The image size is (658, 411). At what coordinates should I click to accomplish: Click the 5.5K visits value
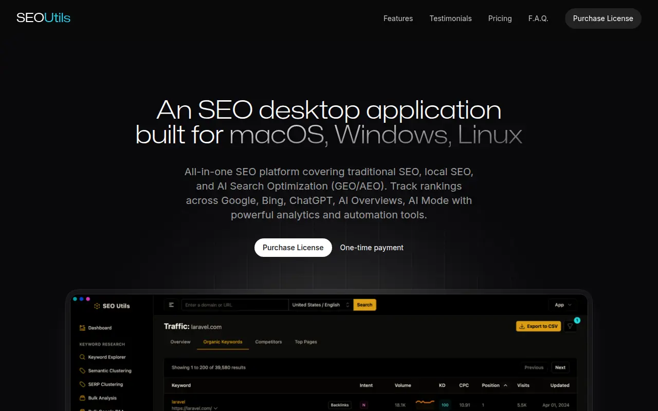pyautogui.click(x=522, y=405)
